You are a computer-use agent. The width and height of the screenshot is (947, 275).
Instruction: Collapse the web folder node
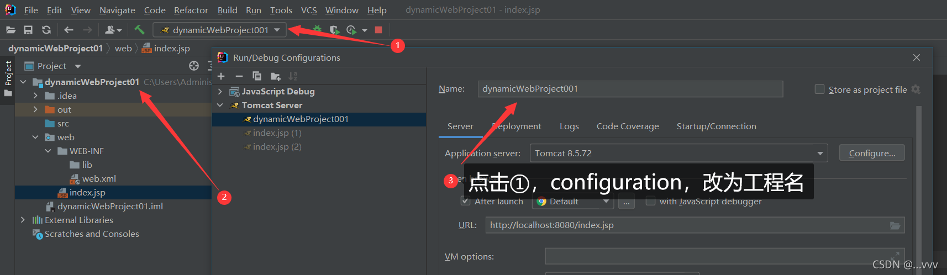[x=35, y=137]
